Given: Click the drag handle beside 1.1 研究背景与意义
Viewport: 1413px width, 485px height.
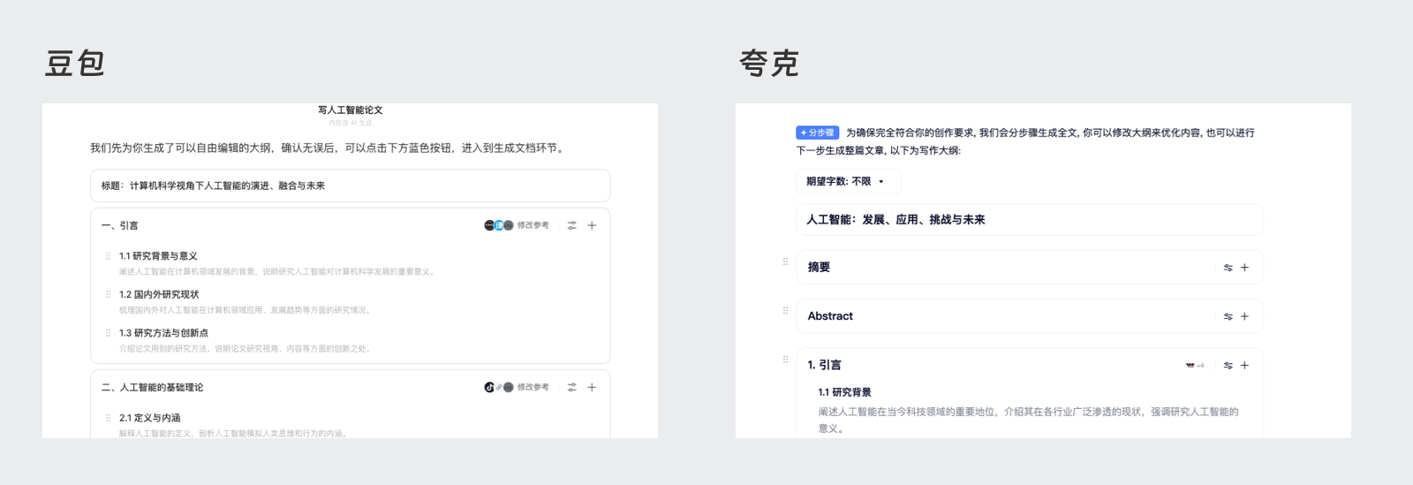Looking at the screenshot, I should tap(109, 256).
